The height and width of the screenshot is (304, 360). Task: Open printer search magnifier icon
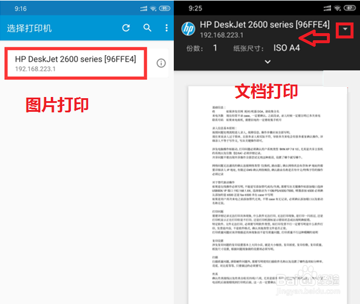tap(147, 28)
